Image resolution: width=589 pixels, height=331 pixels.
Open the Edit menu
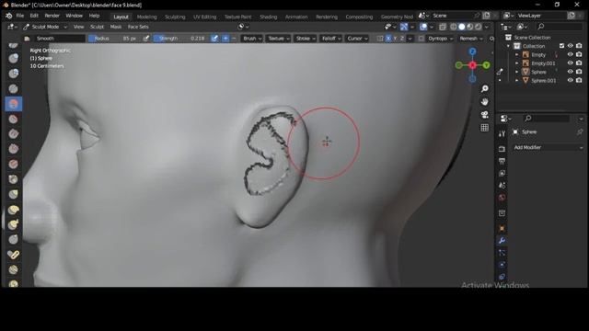(x=34, y=16)
